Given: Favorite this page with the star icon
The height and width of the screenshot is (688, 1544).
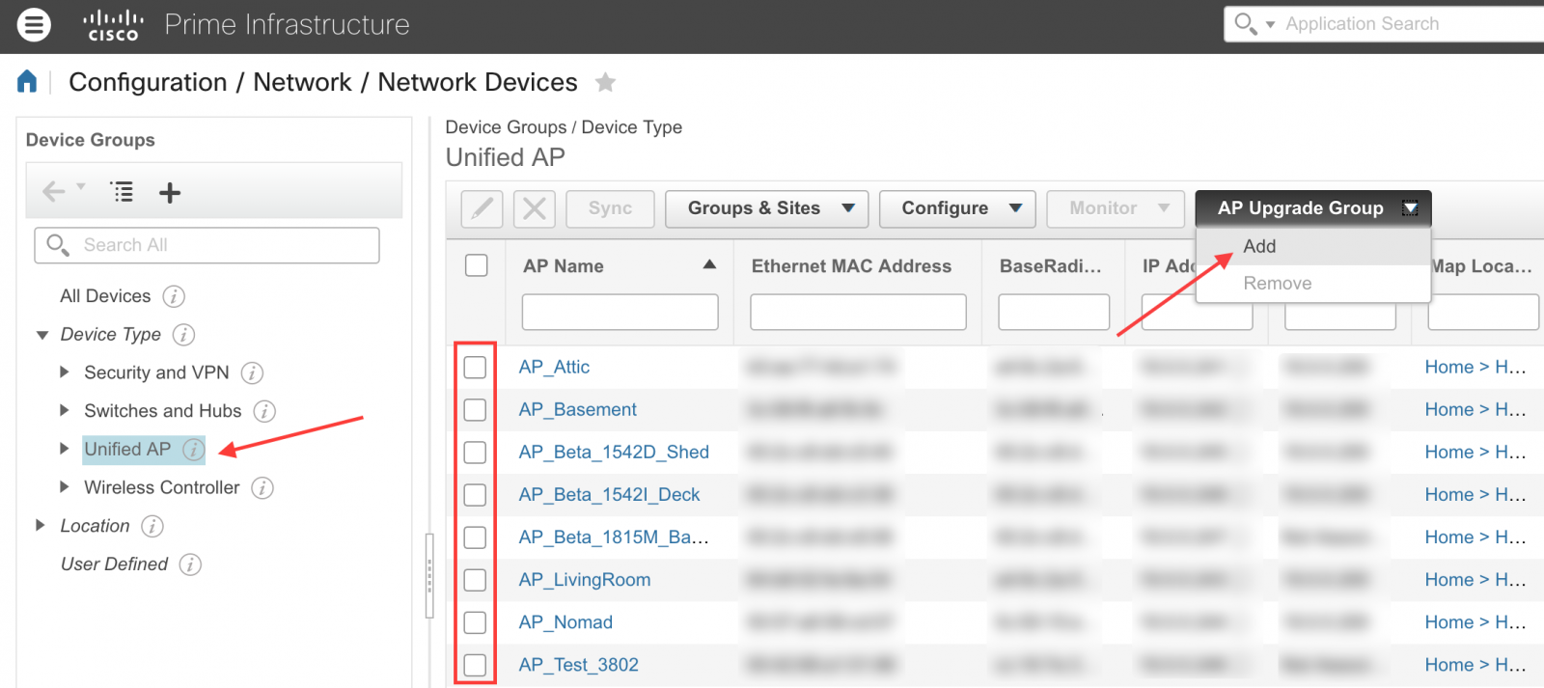Looking at the screenshot, I should click(x=605, y=82).
